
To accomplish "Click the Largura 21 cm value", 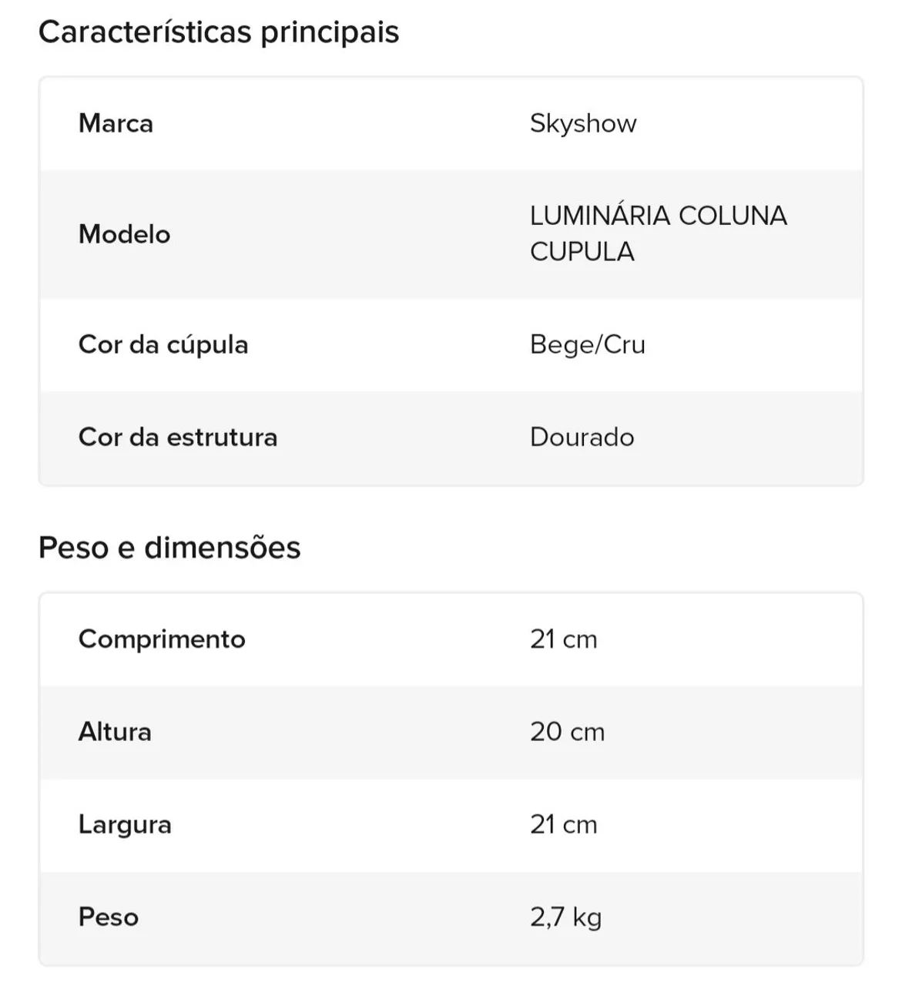I will click(564, 825).
